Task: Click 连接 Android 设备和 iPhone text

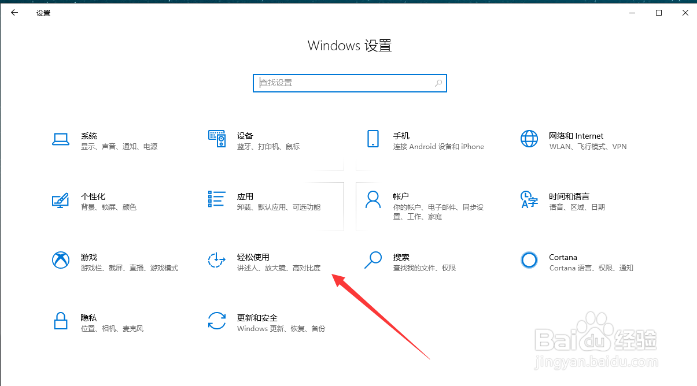Action: [438, 147]
